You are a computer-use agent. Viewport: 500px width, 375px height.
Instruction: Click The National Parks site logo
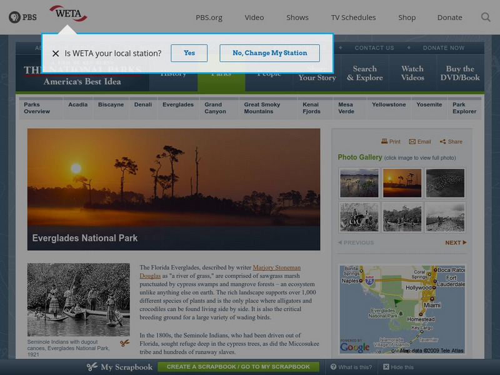pyautogui.click(x=82, y=75)
